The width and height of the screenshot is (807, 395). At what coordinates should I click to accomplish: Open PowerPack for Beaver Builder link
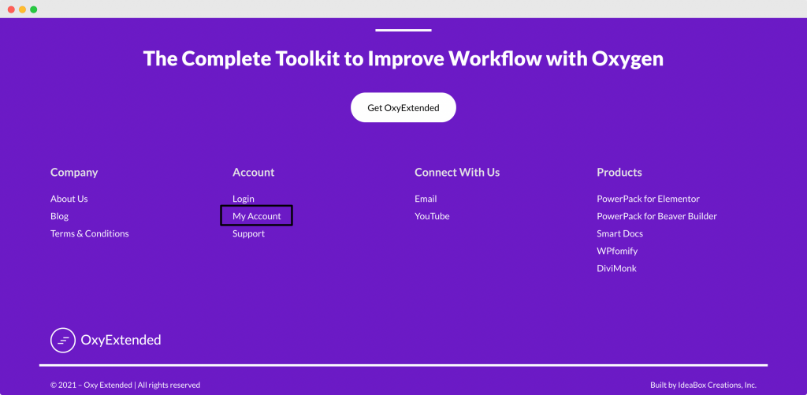pos(656,216)
